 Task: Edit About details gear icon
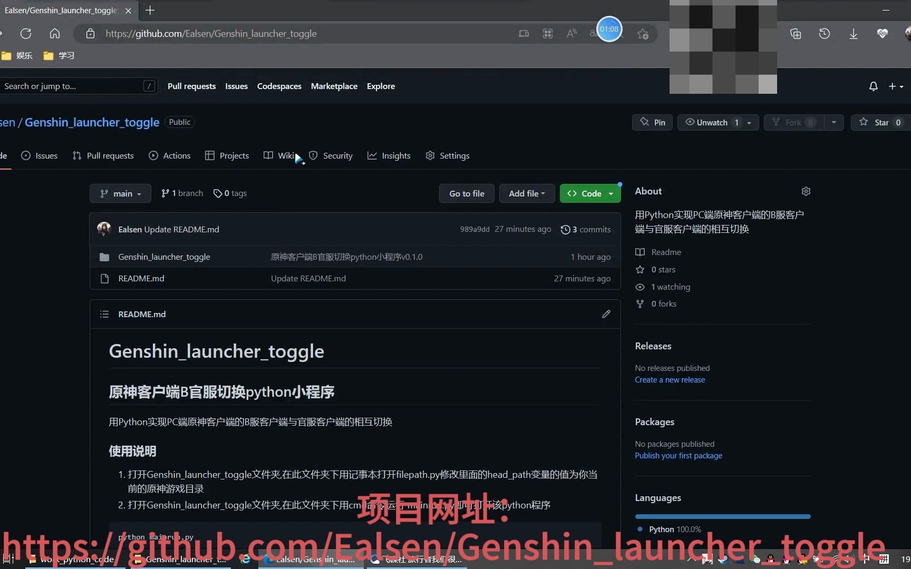(806, 191)
